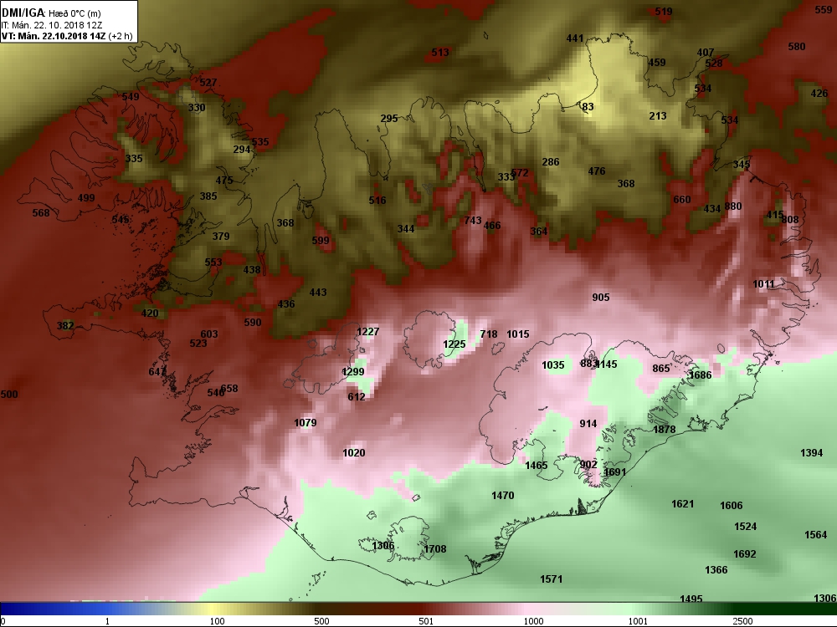Select the map value '527'
This screenshot has height=627, width=837.
(x=208, y=82)
